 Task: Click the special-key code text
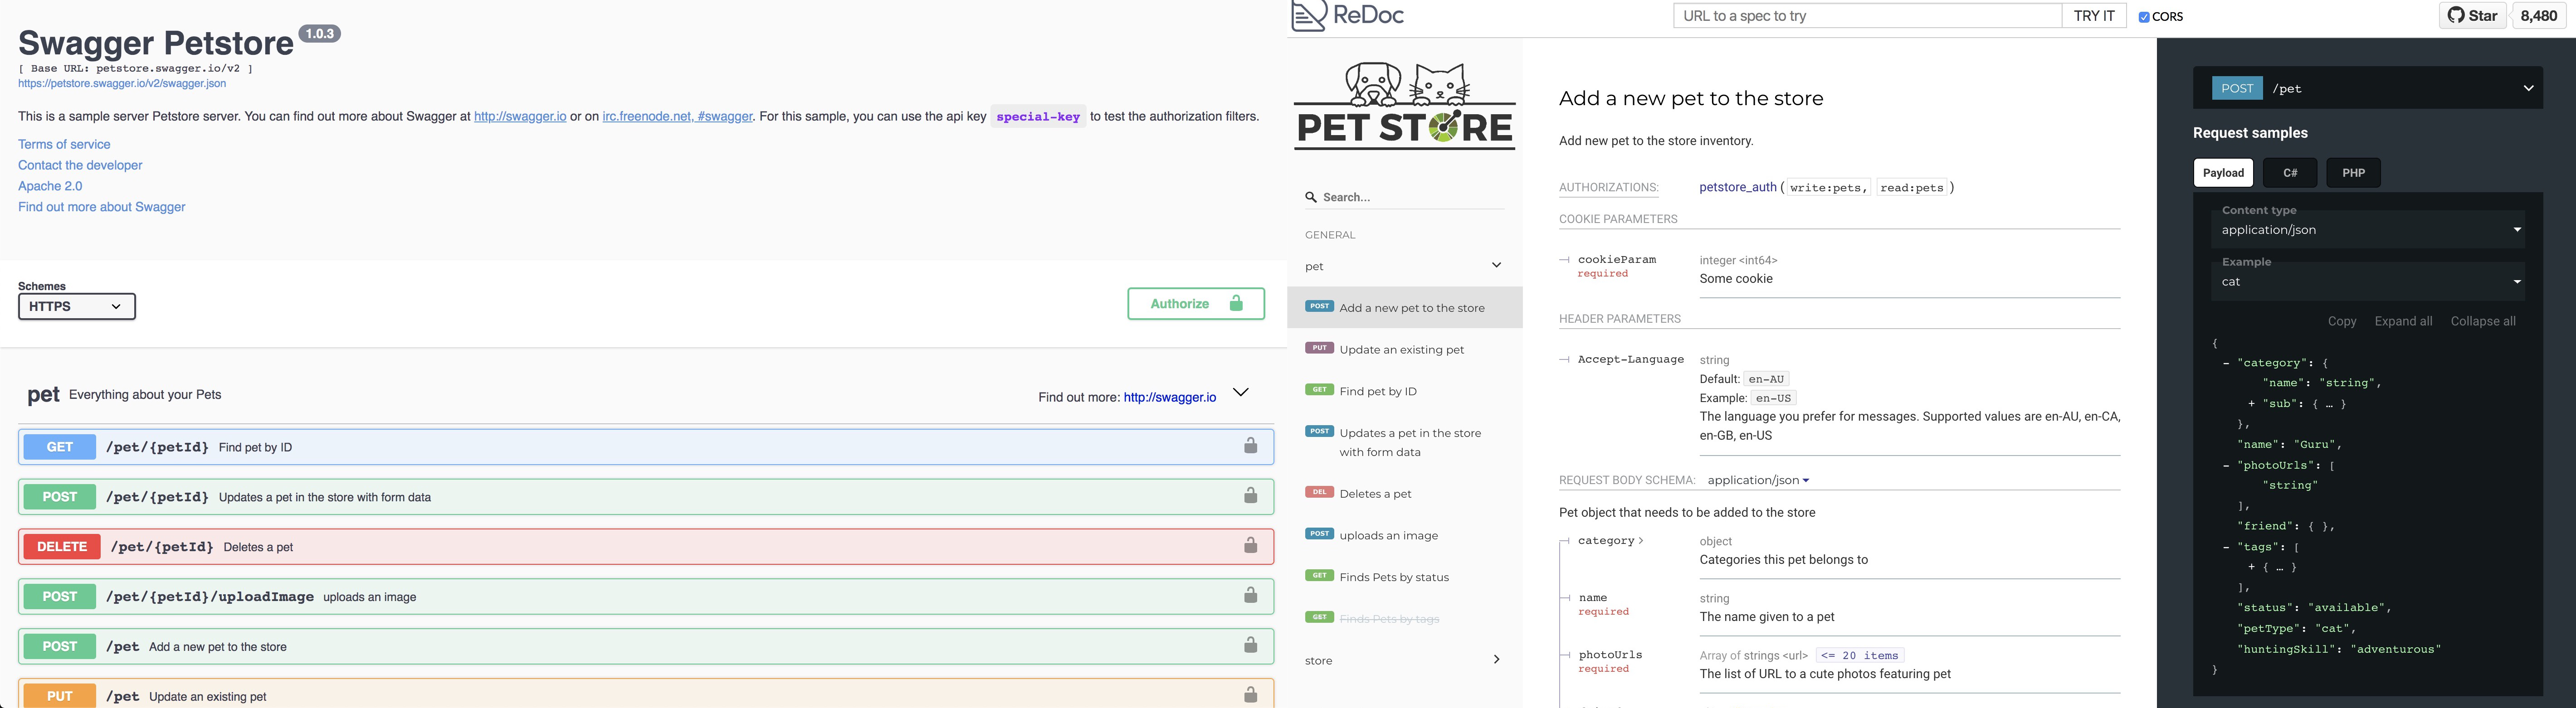pos(1038,116)
